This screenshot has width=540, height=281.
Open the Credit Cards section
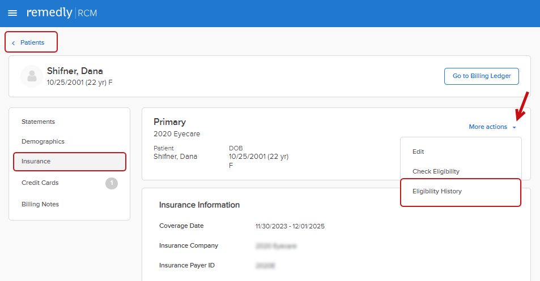coord(40,183)
